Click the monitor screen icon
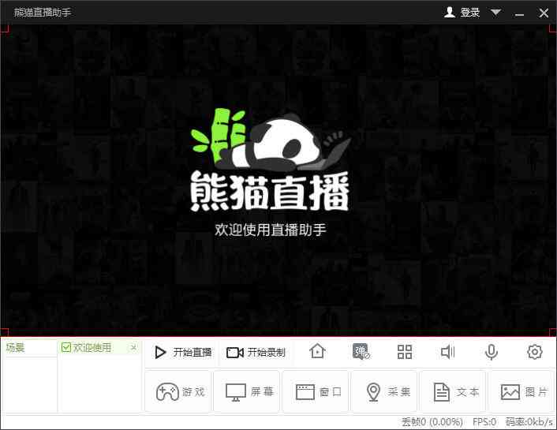The height and width of the screenshot is (430, 557). point(236,392)
